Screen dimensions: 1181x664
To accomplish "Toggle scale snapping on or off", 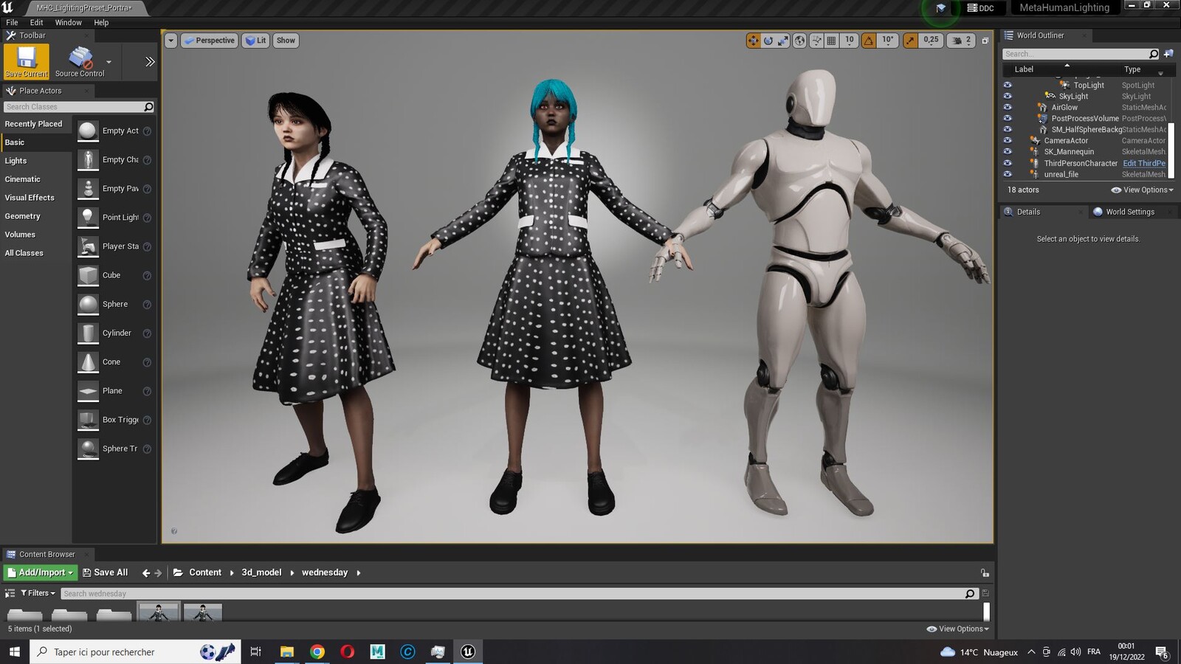I will click(911, 41).
